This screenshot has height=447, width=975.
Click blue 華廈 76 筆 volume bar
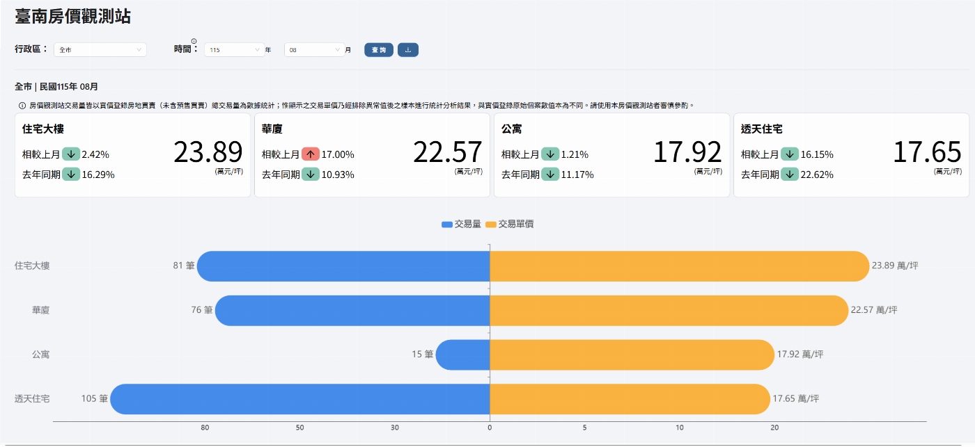pyautogui.click(x=352, y=311)
